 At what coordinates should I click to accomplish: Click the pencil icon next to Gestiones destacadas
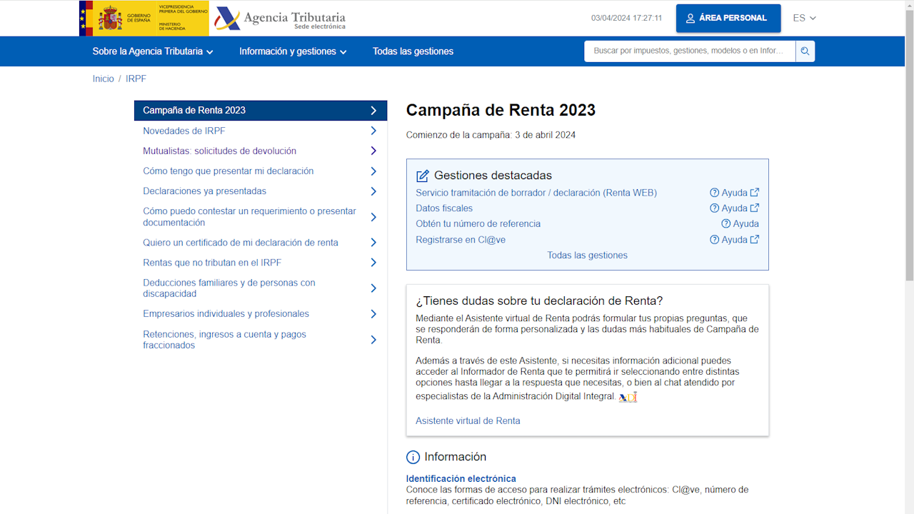421,174
